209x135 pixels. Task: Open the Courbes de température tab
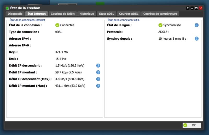(160, 14)
